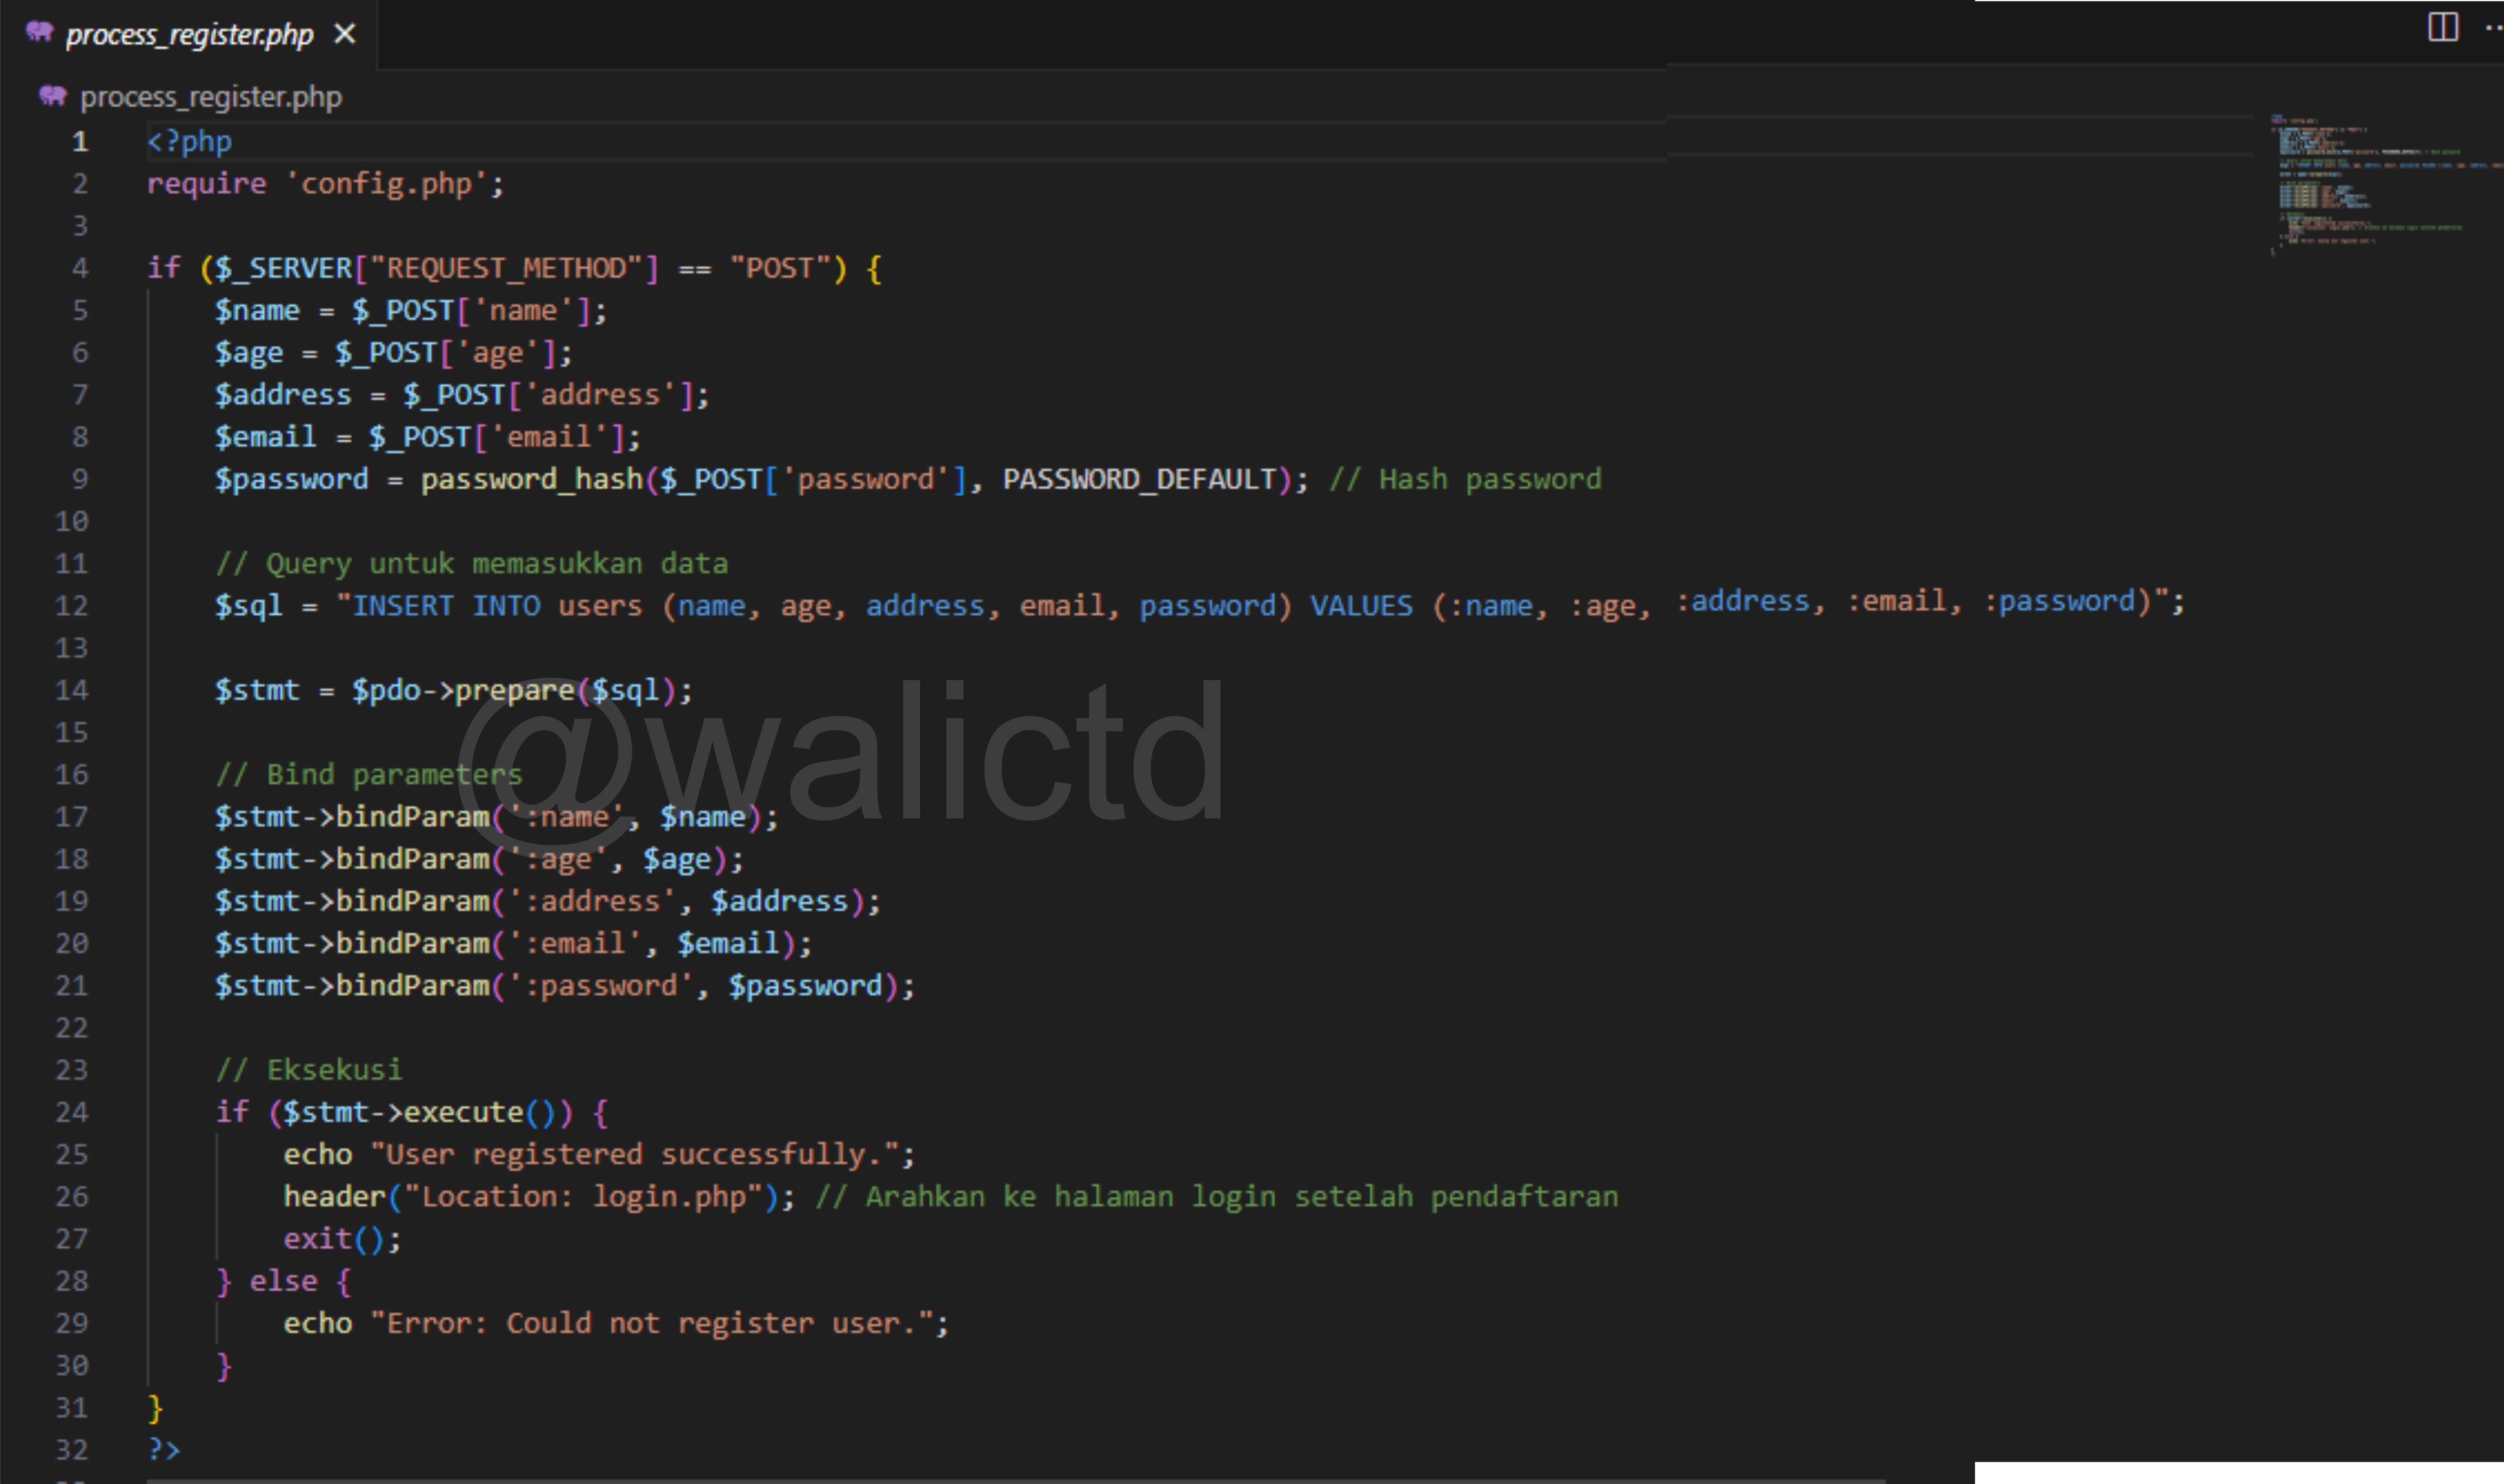Click the horizontal scrollbar at editor bottom
The height and width of the screenshot is (1484, 2504).
point(1000,1480)
